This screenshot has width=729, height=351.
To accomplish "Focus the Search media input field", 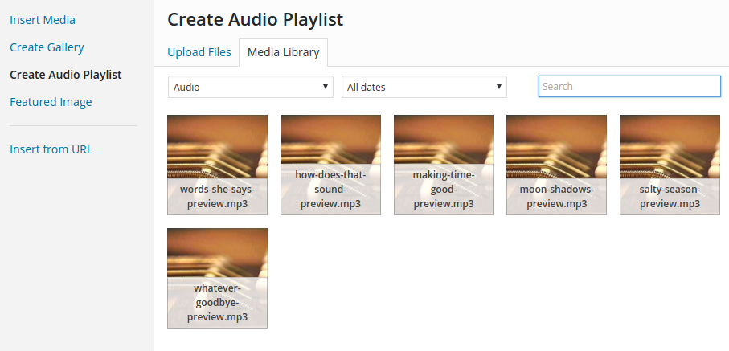I will click(629, 87).
